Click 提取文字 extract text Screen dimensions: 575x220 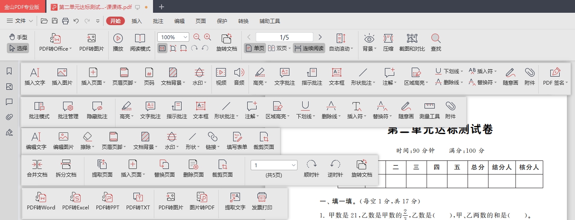(x=235, y=202)
